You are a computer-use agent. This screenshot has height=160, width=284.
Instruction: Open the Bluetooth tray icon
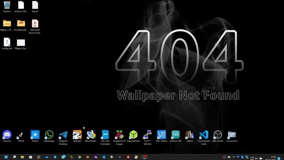click(x=242, y=157)
